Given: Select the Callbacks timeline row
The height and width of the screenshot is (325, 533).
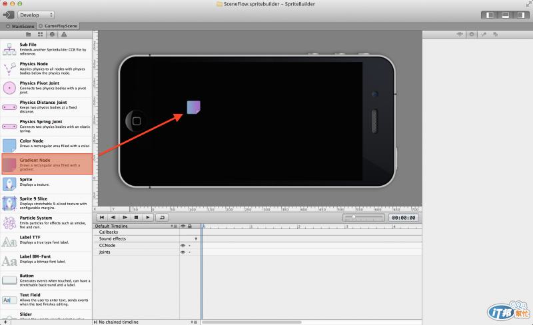Looking at the screenshot, I should (136, 232).
